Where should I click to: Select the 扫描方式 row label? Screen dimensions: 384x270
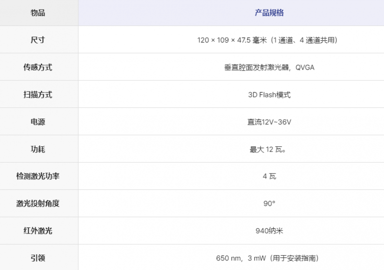coord(38,95)
